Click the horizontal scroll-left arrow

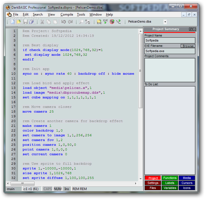point(8,184)
